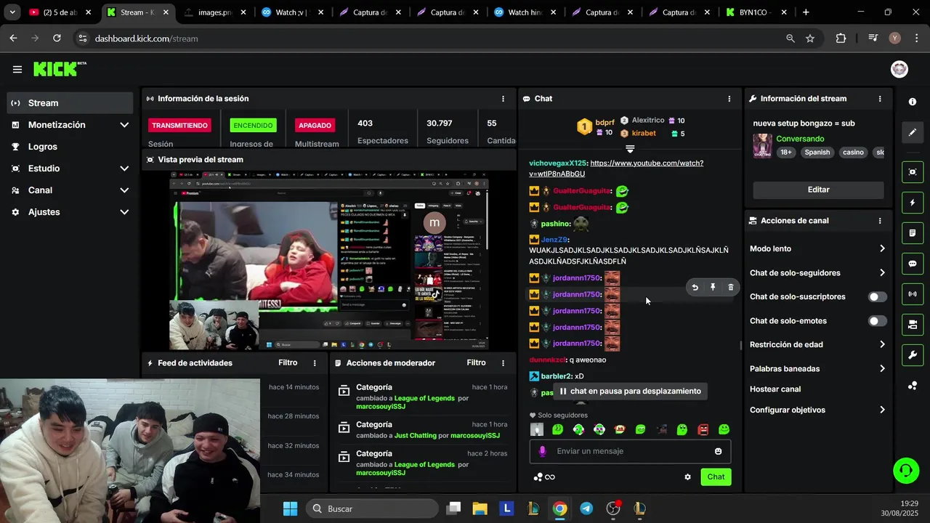Switch to the images.png browser tab

pyautogui.click(x=216, y=12)
